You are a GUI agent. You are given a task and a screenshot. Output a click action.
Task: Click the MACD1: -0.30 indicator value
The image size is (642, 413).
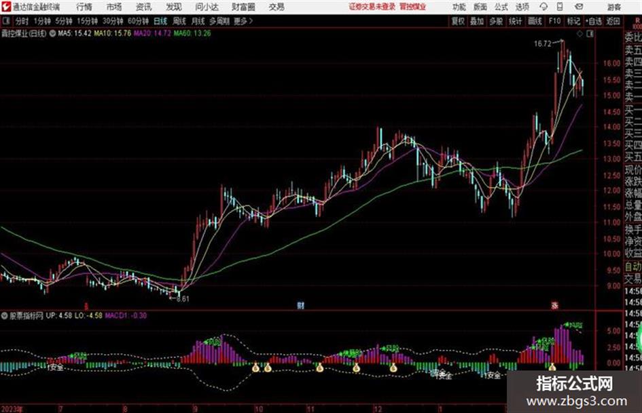[x=126, y=315]
